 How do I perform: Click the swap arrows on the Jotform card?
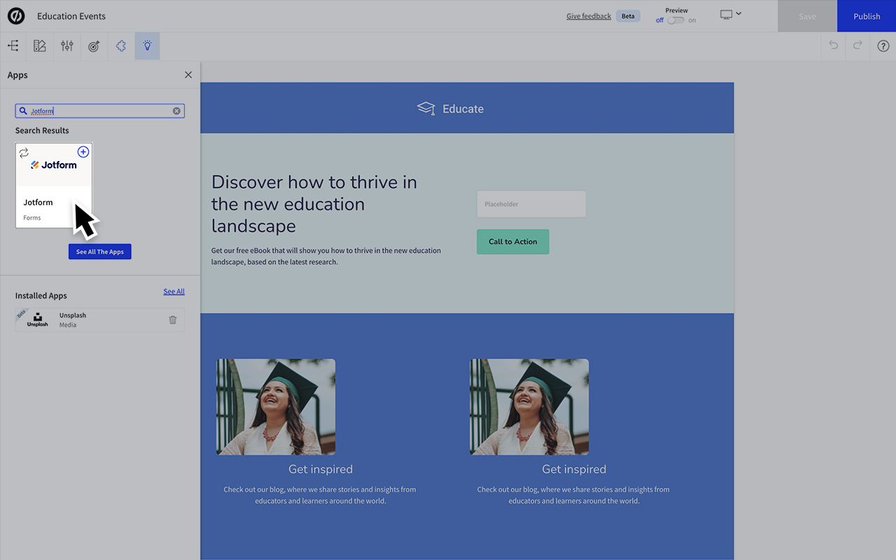point(24,152)
